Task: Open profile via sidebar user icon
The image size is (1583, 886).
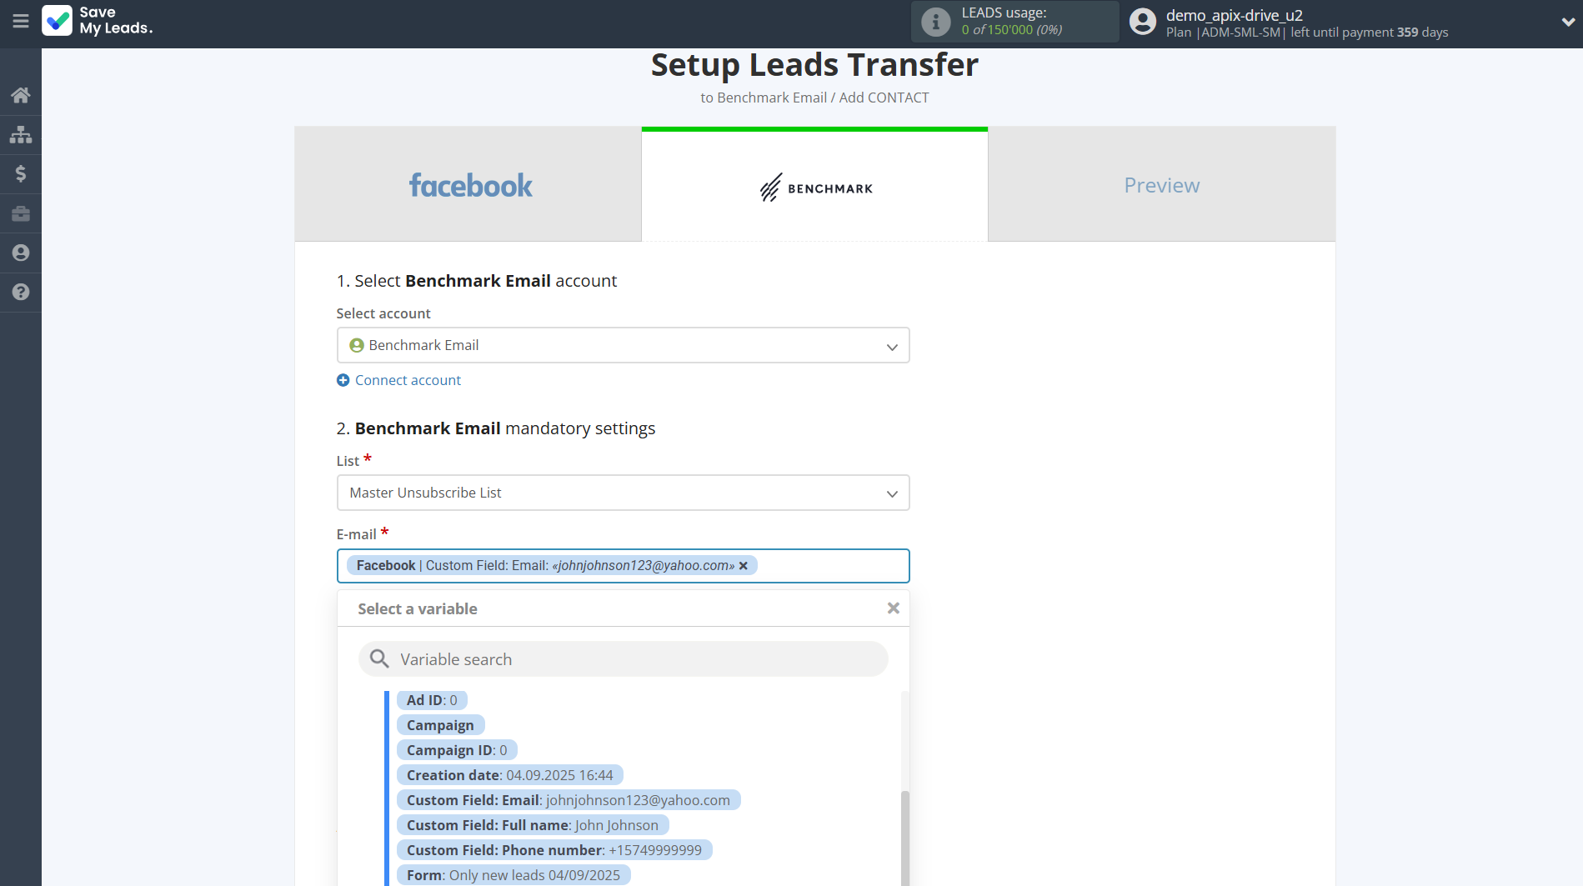Action: click(x=21, y=253)
